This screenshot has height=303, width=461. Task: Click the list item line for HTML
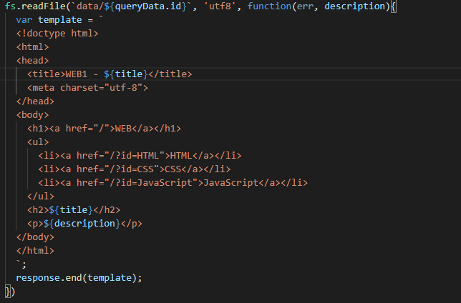tap(140, 156)
